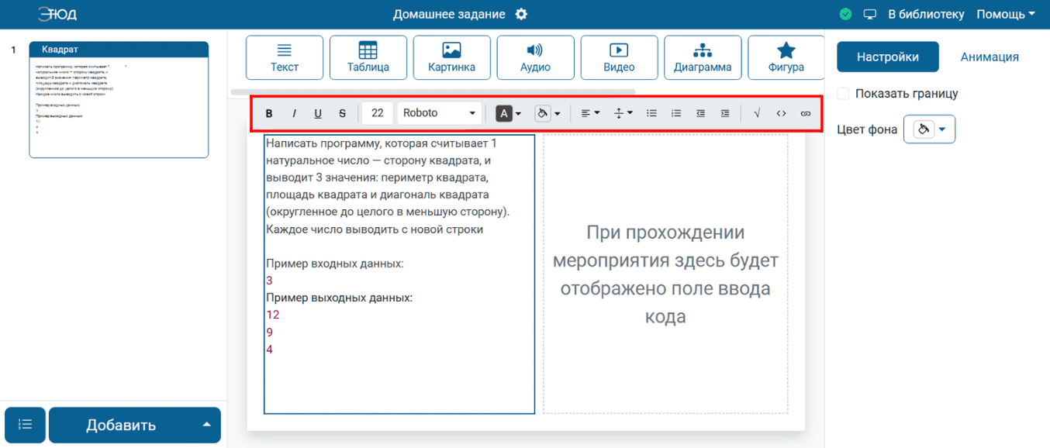Image resolution: width=1050 pixels, height=448 pixels.
Task: Click the monitor preview icon
Action: click(870, 15)
